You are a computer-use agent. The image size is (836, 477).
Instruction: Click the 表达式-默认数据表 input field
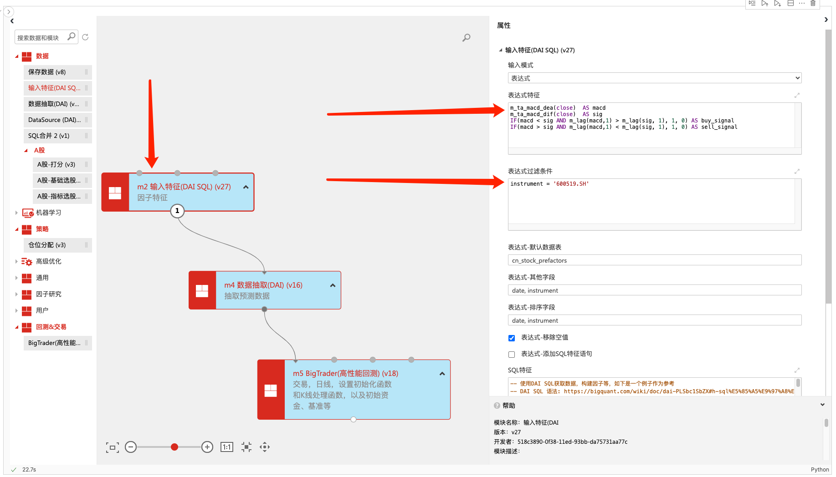tap(654, 260)
